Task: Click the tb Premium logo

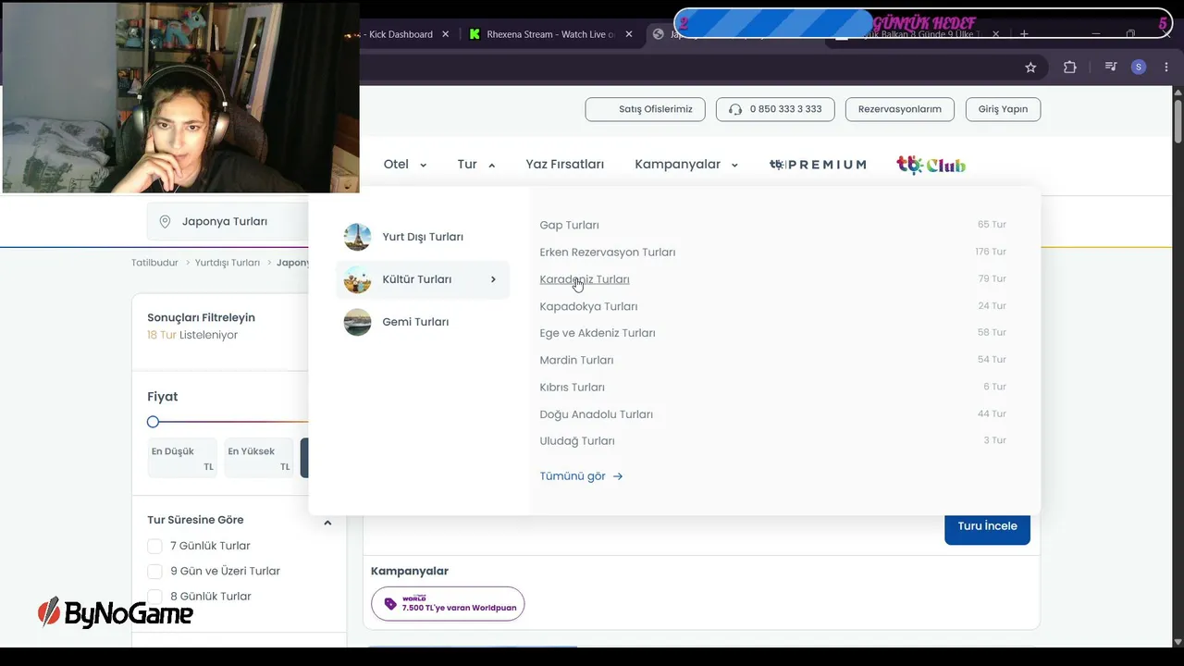Action: click(x=818, y=165)
